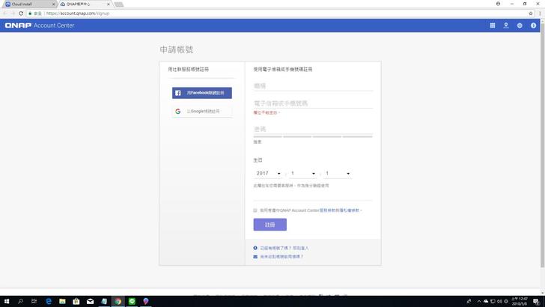Agree to QNAP terms checkbox
The image size is (545, 307).
click(x=255, y=210)
